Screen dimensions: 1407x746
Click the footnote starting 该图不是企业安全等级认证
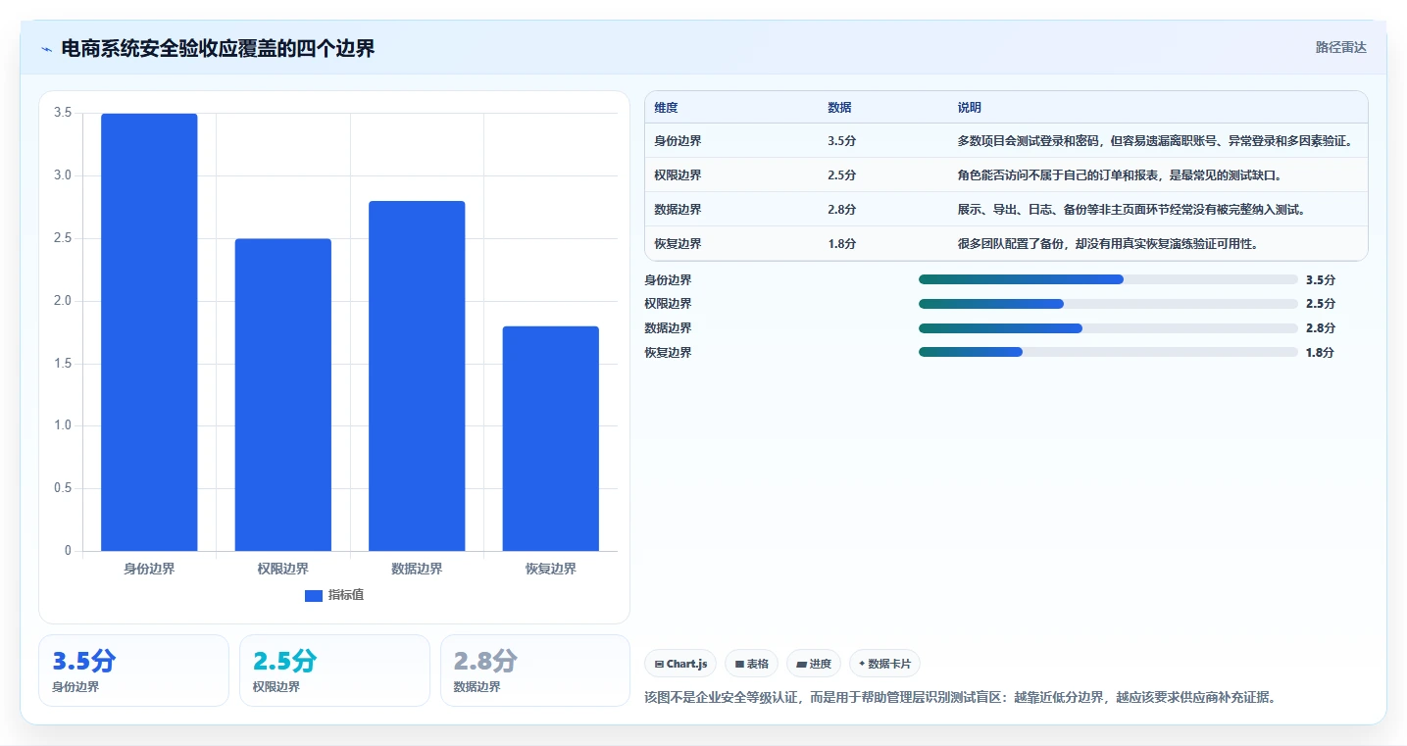[x=960, y=697]
